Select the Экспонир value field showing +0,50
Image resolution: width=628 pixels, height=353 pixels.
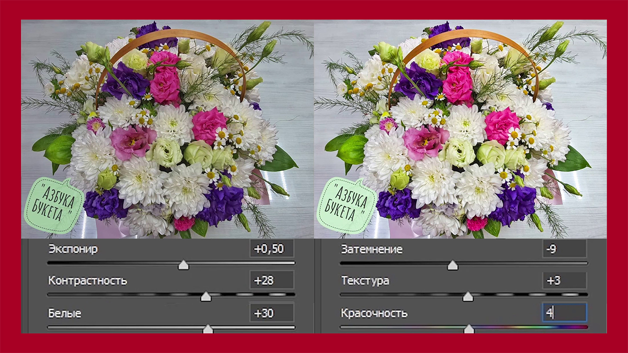coord(272,249)
